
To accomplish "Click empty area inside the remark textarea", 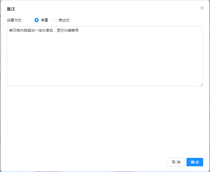I will [x=104, y=60].
